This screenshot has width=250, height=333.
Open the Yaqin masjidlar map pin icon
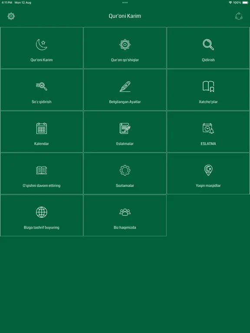tap(208, 170)
